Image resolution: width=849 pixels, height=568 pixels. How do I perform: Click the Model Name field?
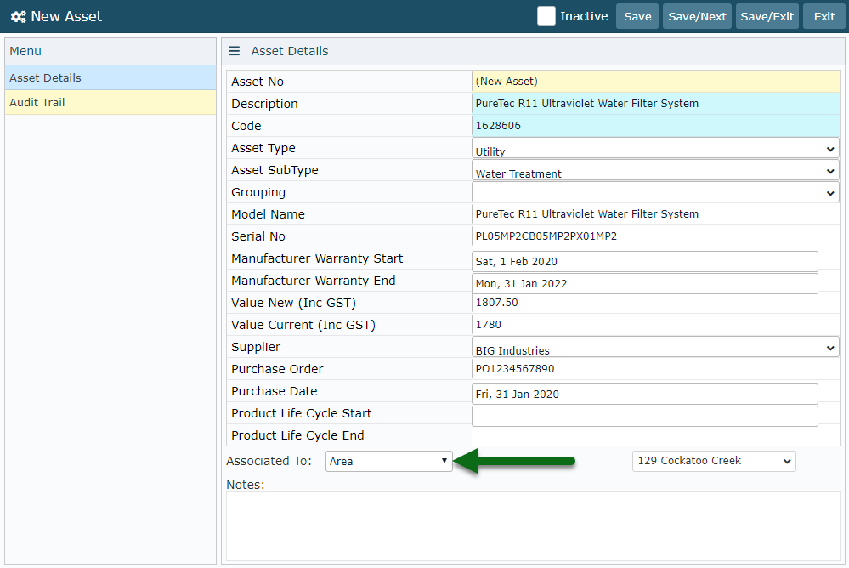[x=656, y=214]
